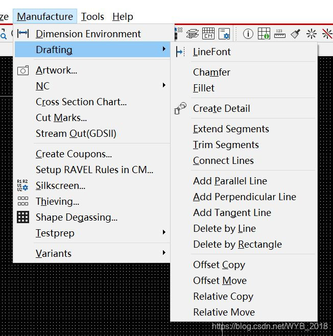
Task: Choose Delete by Rectangle
Action: coord(237,244)
